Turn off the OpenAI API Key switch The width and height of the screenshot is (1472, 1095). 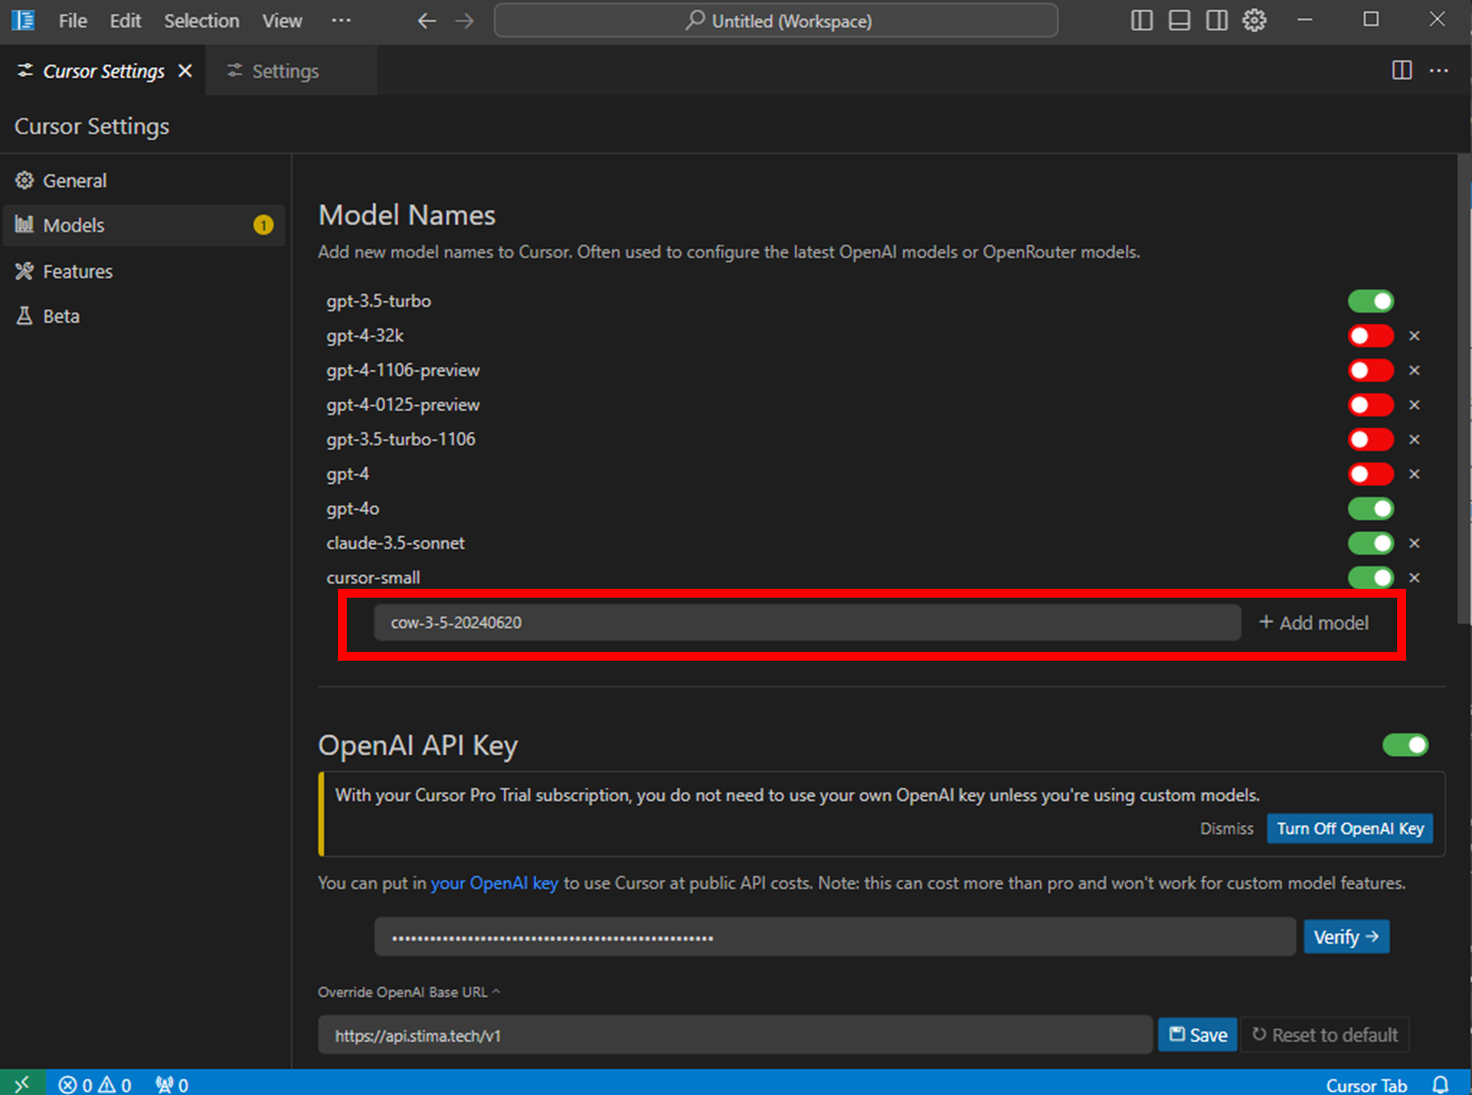pos(1405,745)
